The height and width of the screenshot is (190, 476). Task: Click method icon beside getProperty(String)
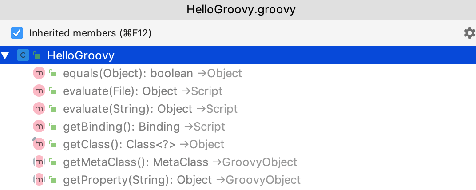pos(39,180)
